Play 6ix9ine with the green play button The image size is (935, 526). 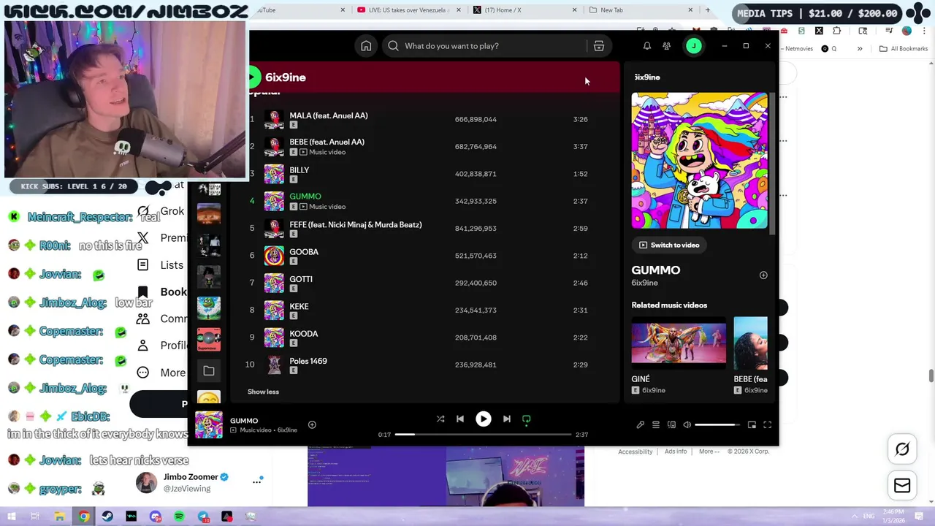253,77
